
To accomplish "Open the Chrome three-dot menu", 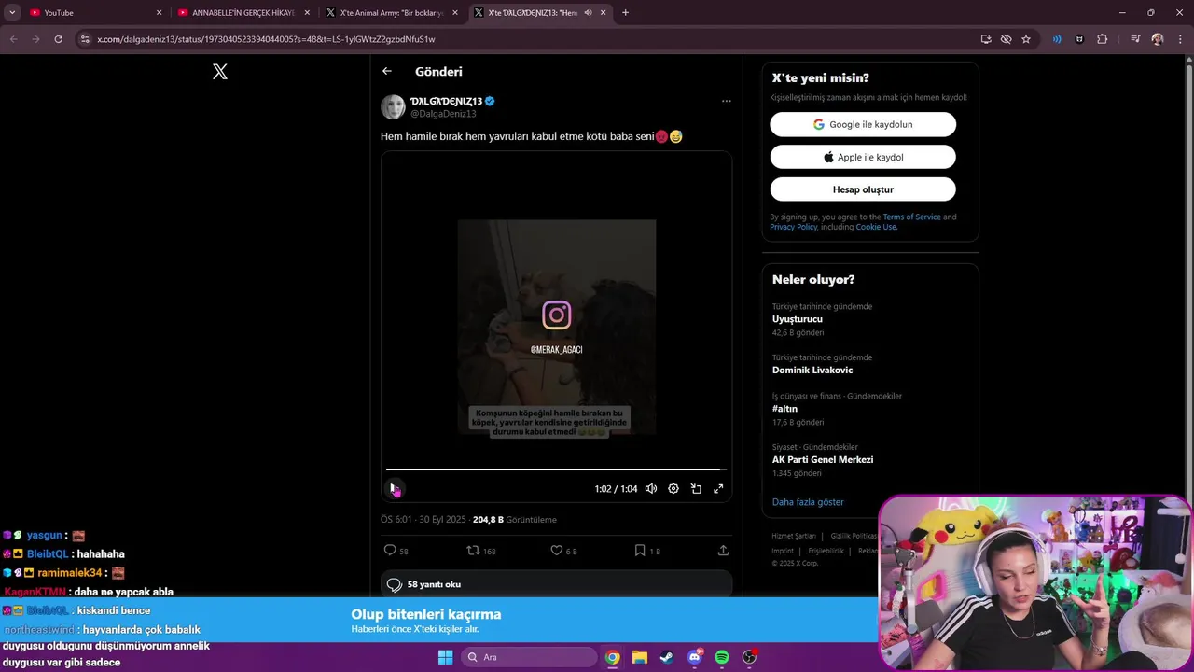I will 1180,39.
